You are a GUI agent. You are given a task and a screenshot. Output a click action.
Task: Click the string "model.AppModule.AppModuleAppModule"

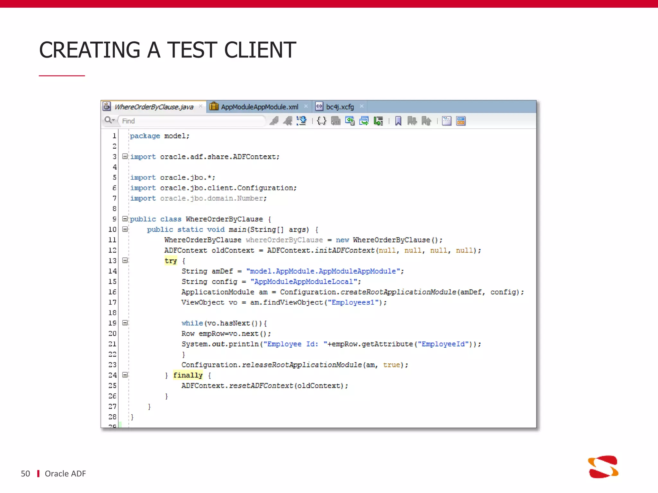pyautogui.click(x=323, y=271)
